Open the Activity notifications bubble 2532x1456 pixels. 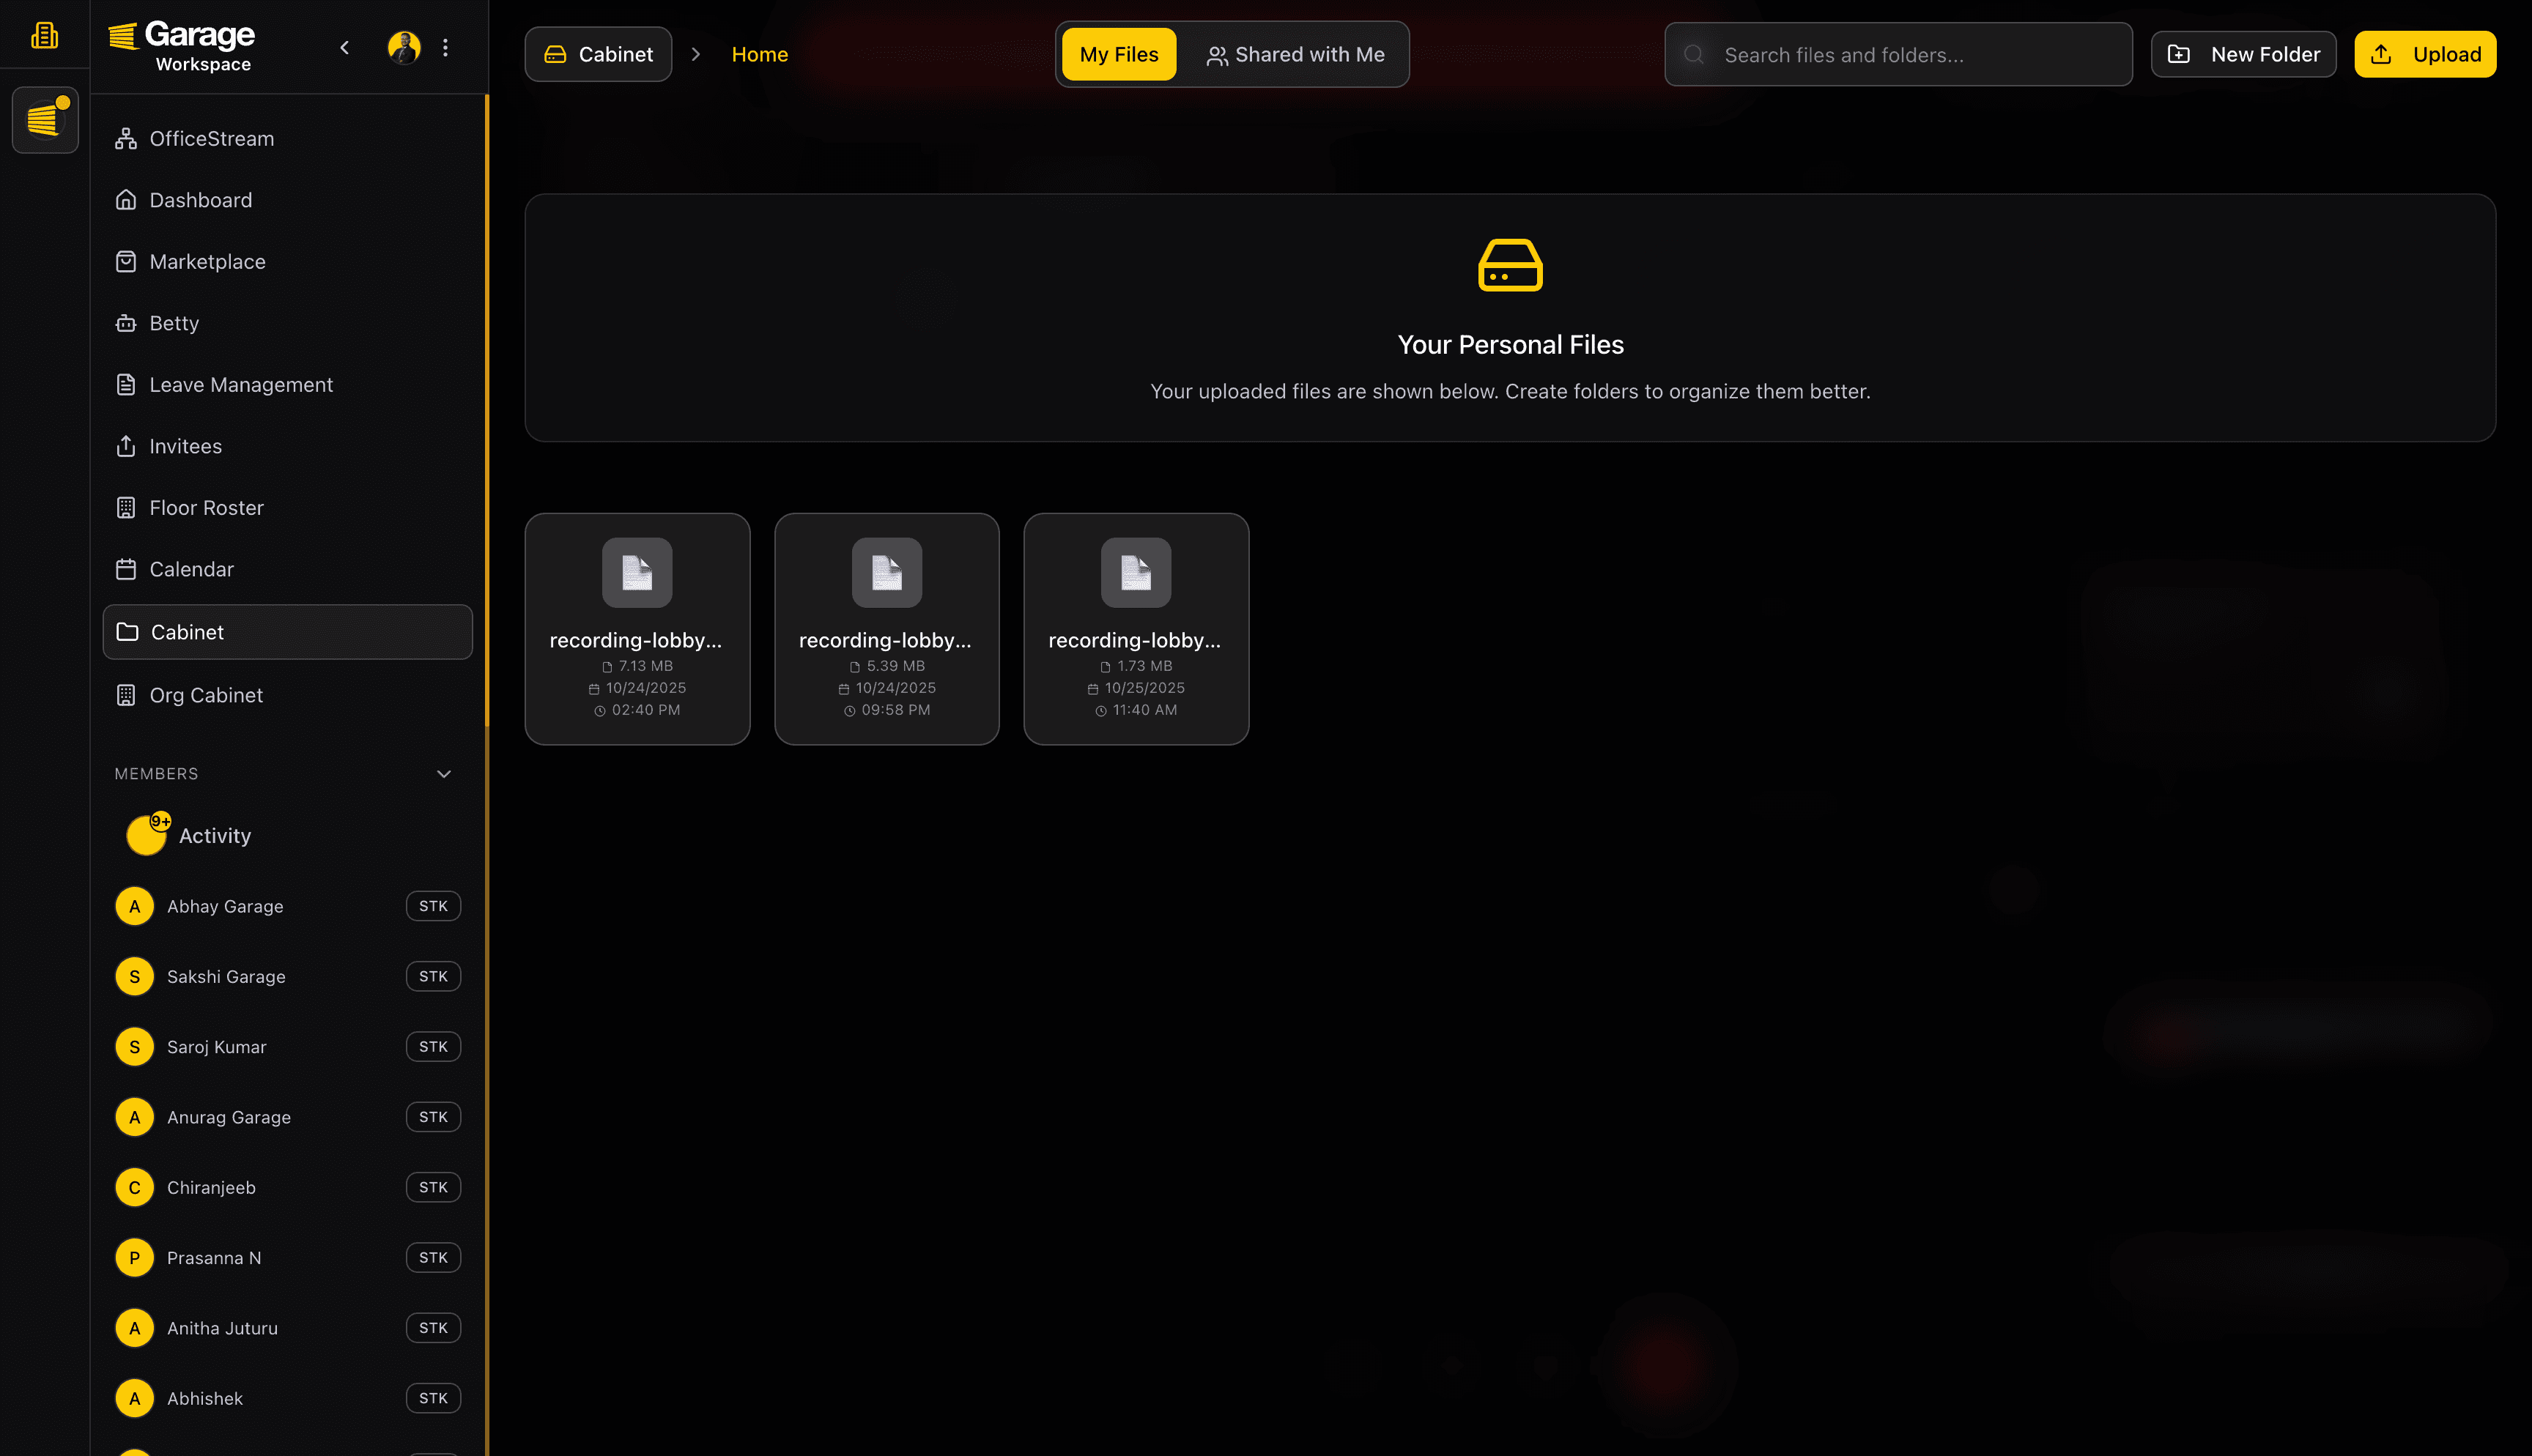(x=147, y=835)
